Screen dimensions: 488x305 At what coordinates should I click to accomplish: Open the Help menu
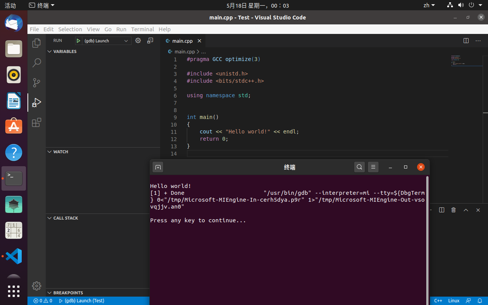(x=165, y=29)
